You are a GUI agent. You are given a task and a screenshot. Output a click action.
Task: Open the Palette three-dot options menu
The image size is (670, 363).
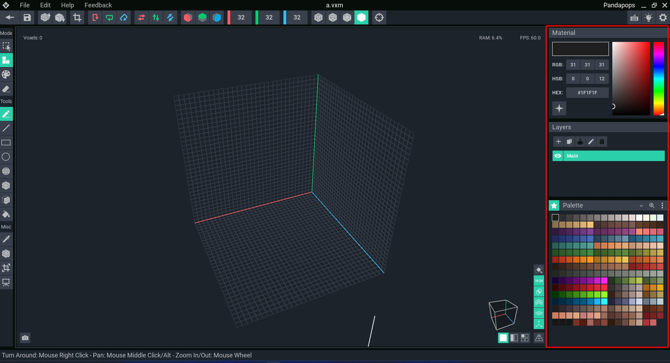(662, 205)
